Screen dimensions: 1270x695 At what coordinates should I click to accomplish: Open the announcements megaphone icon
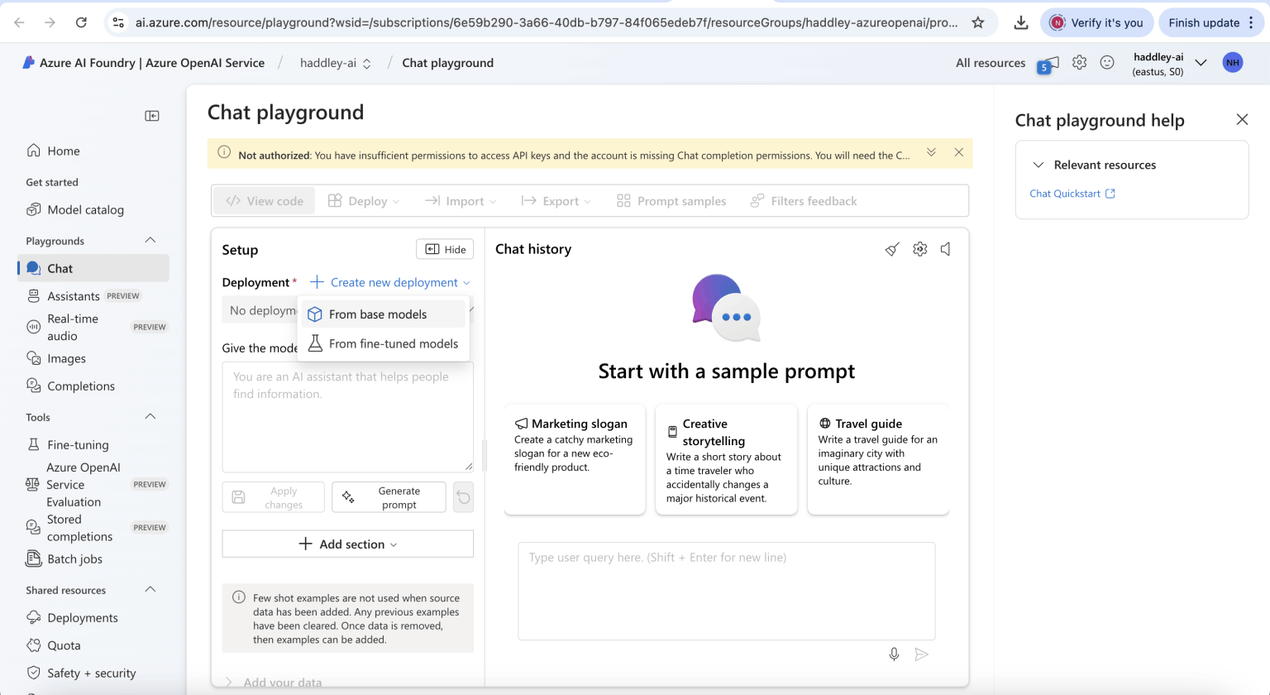coord(1048,64)
